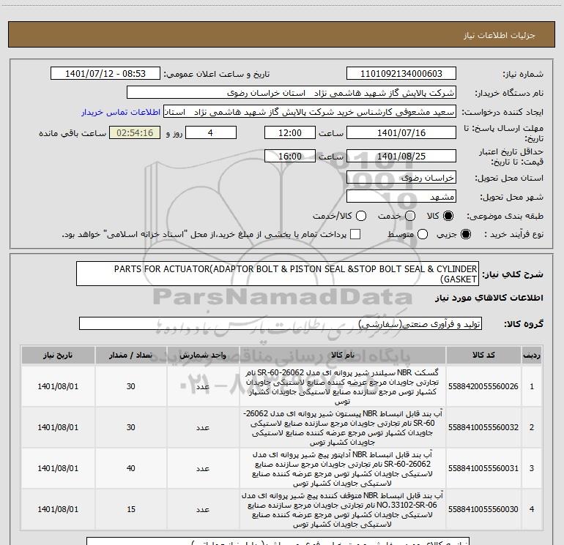Select the خدمت radio button
The height and width of the screenshot is (545, 564).
click(x=409, y=217)
